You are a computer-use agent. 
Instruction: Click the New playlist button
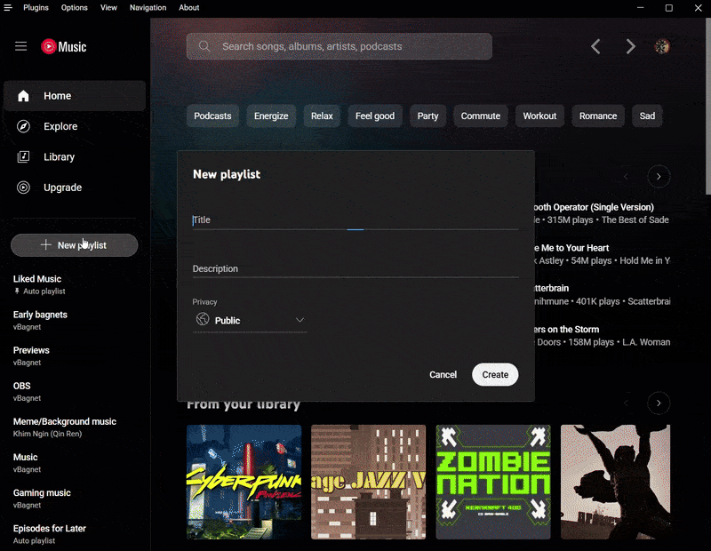[x=75, y=245]
